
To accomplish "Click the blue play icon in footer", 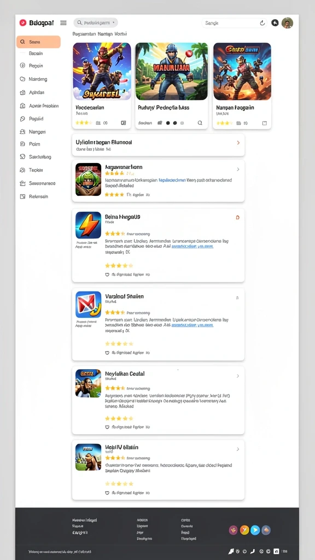I will click(x=255, y=530).
